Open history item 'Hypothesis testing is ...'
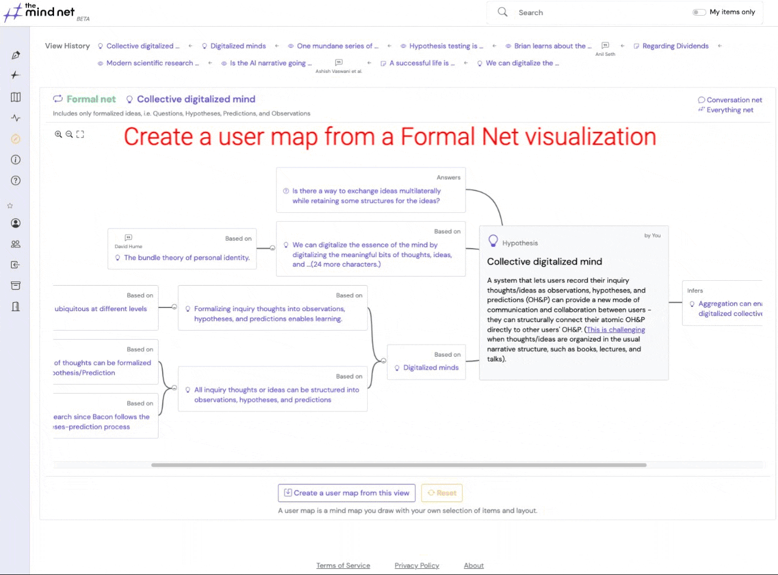This screenshot has height=575, width=778. pyautogui.click(x=447, y=46)
